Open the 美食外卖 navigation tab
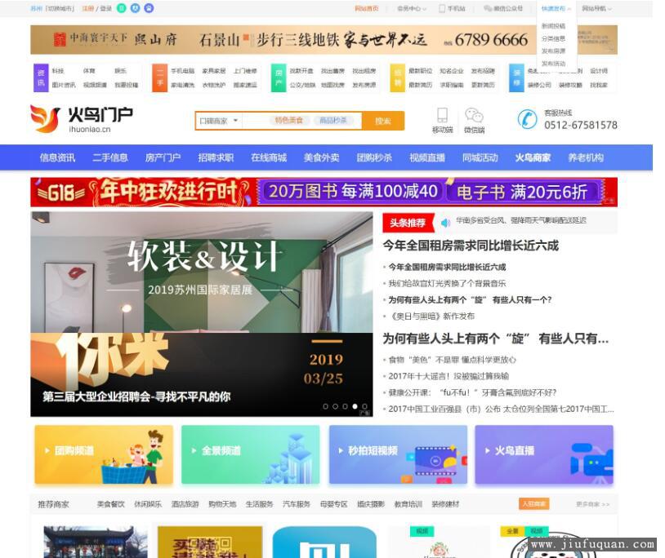The width and height of the screenshot is (665, 558). tap(322, 158)
